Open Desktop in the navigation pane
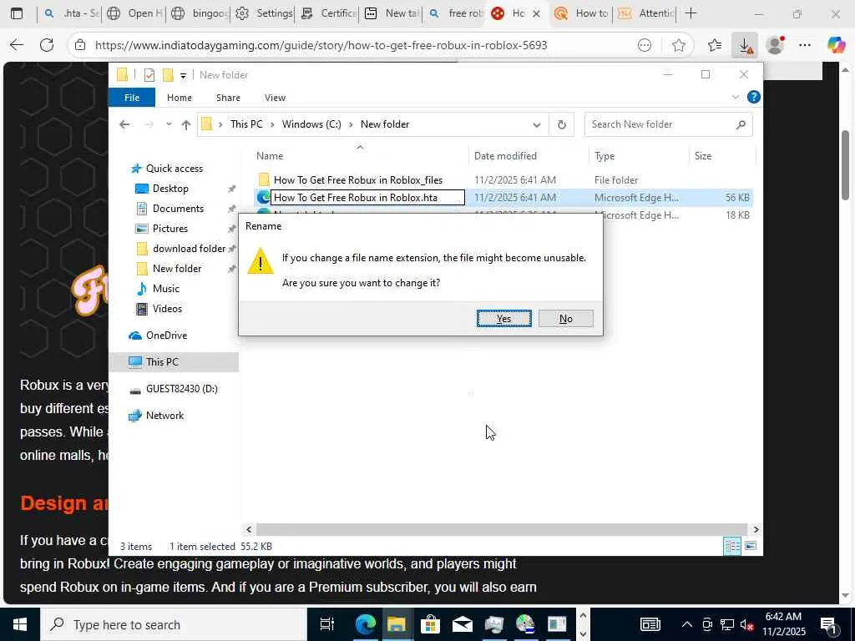This screenshot has height=641, width=855. point(170,189)
